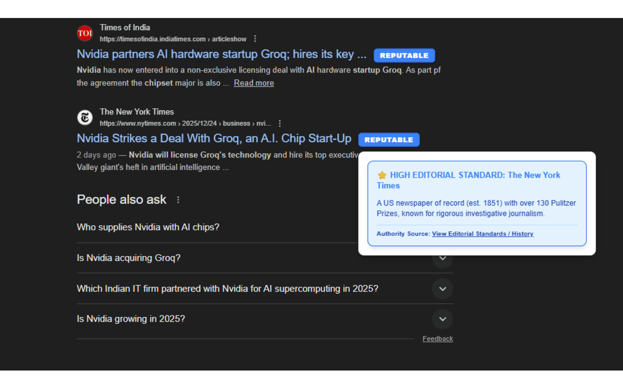
Task: Click the Read more link
Action: 254,83
